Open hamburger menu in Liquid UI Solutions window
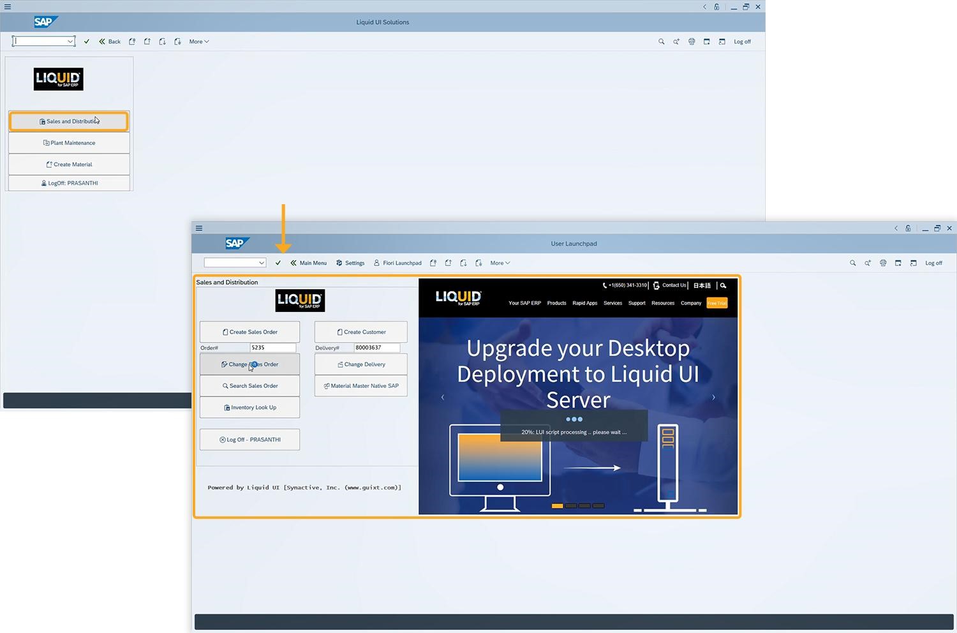This screenshot has width=957, height=633. pyautogui.click(x=8, y=6)
